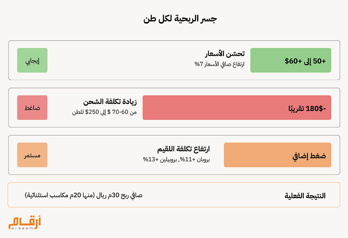Click the heading تحسّن الأسعار
The width and height of the screenshot is (348, 238).
coord(225,54)
